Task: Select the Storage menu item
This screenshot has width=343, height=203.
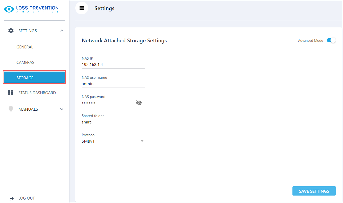Action: [34, 78]
